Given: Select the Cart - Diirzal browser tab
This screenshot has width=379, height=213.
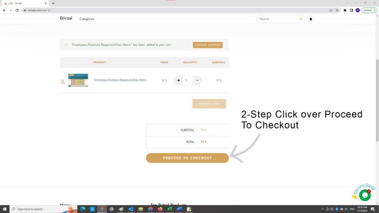Looking at the screenshot, I should pos(24,3).
